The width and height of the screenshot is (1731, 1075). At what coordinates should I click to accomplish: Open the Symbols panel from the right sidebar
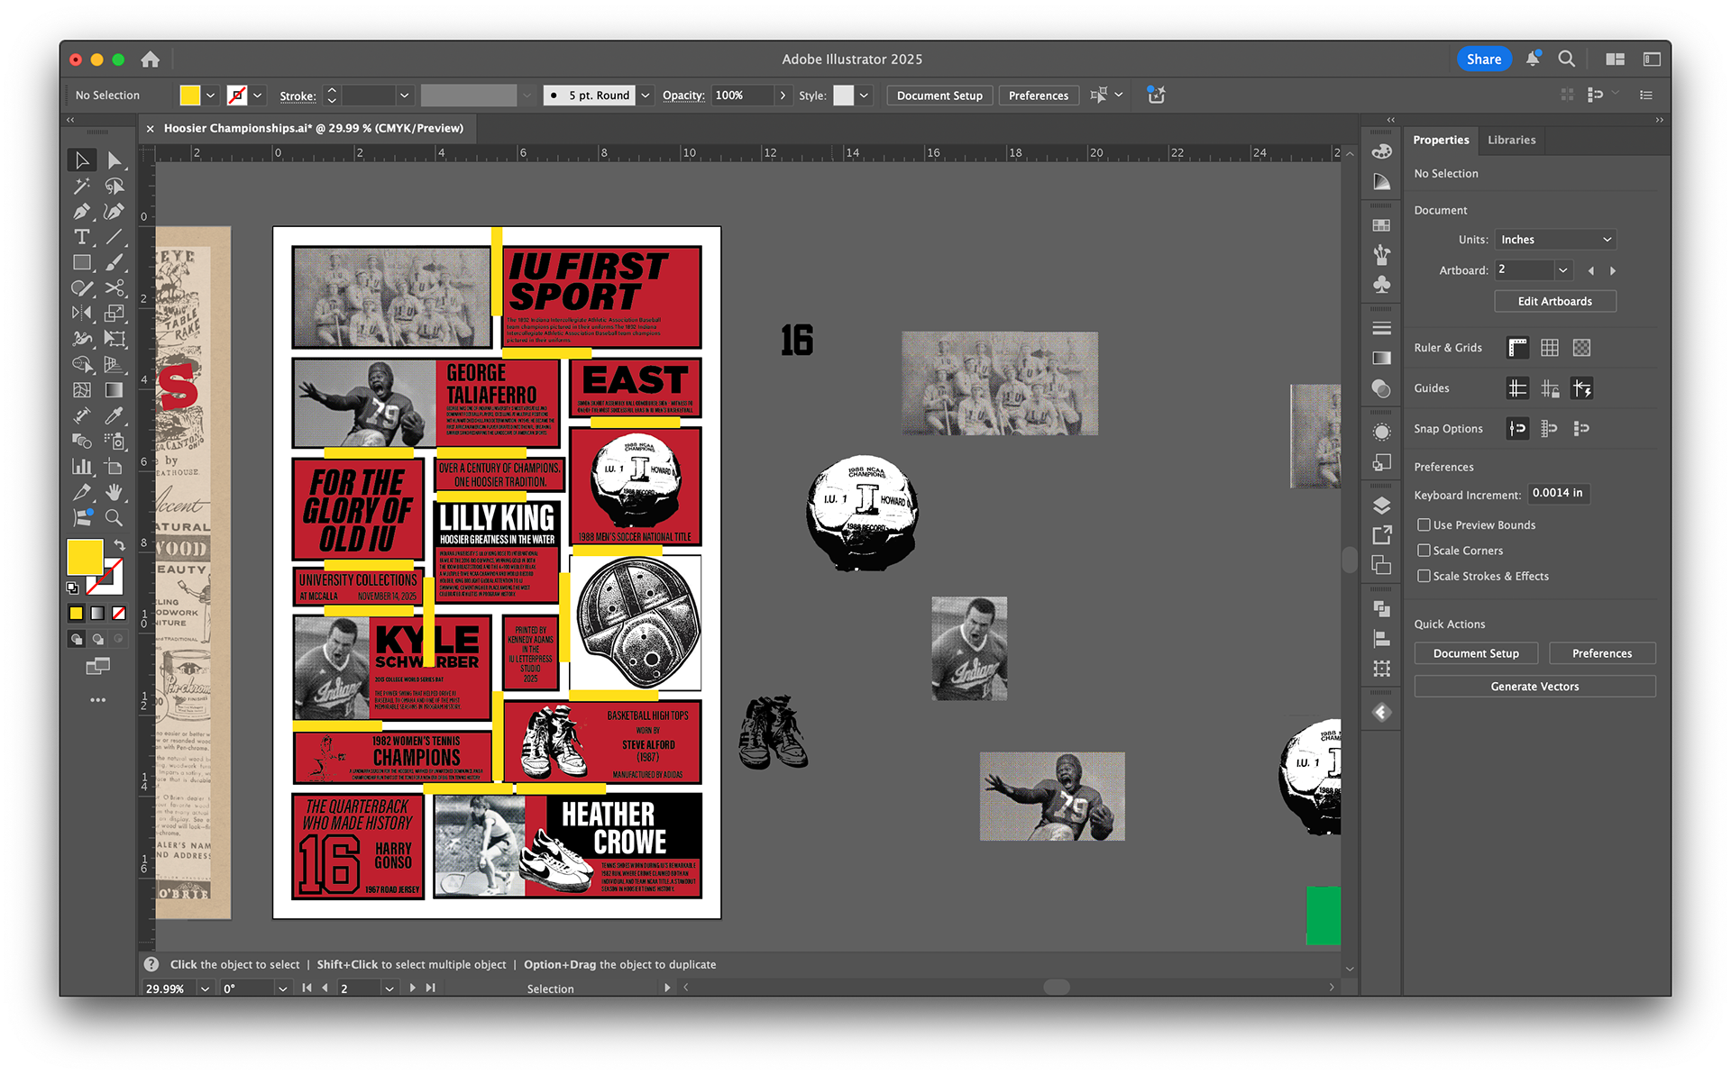(x=1380, y=283)
